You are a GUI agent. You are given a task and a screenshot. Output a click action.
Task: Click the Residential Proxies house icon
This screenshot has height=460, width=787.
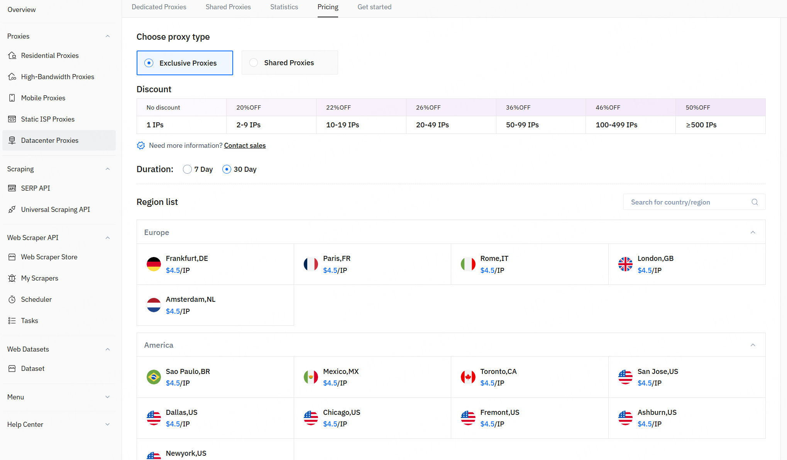[12, 56]
